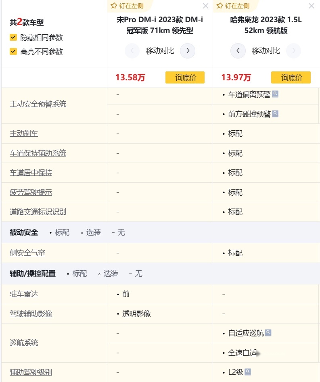Click disabled right arrow under 哈弗枭龙
The width and height of the screenshot is (320, 382).
293,51
